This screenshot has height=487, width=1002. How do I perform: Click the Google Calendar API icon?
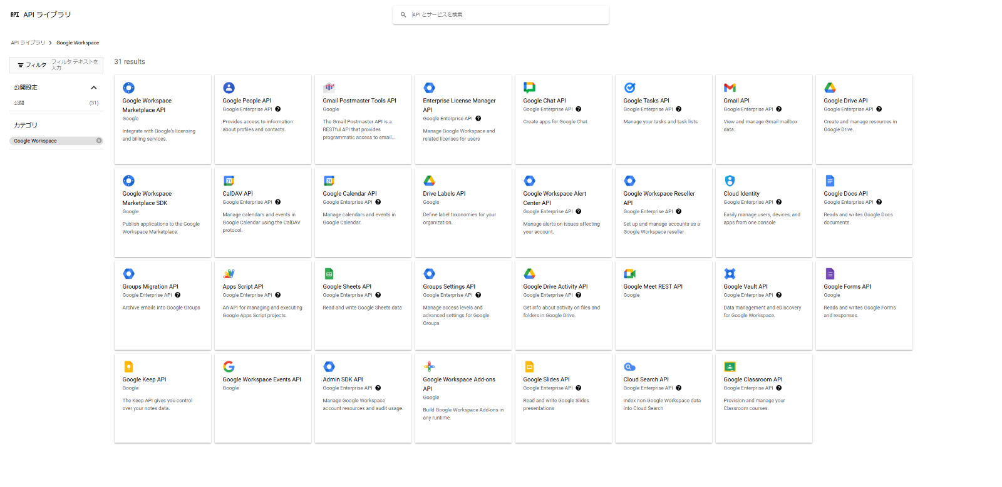tap(329, 181)
